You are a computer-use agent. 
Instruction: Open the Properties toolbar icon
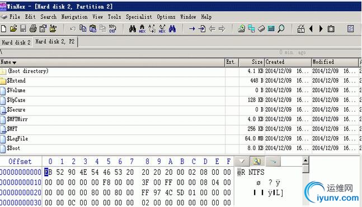43,29
